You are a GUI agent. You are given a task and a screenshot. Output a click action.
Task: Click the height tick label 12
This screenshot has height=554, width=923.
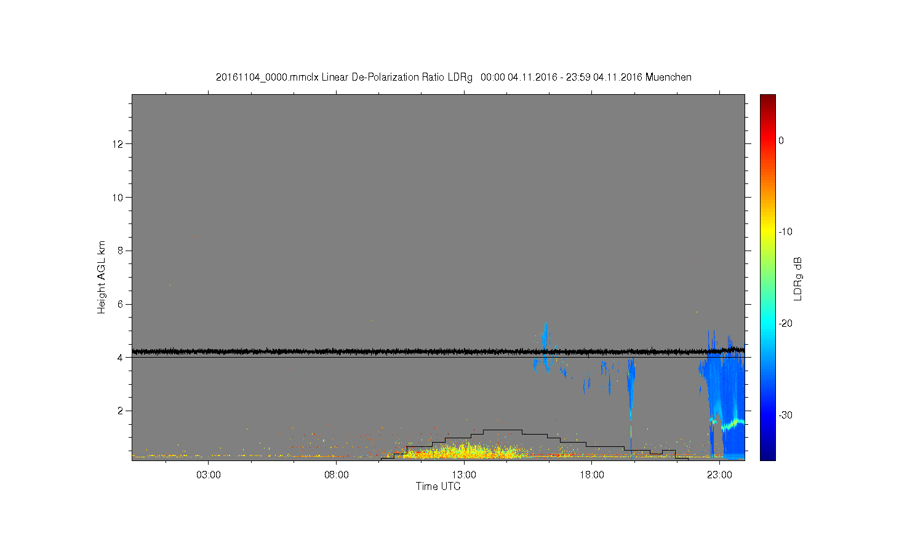point(118,144)
